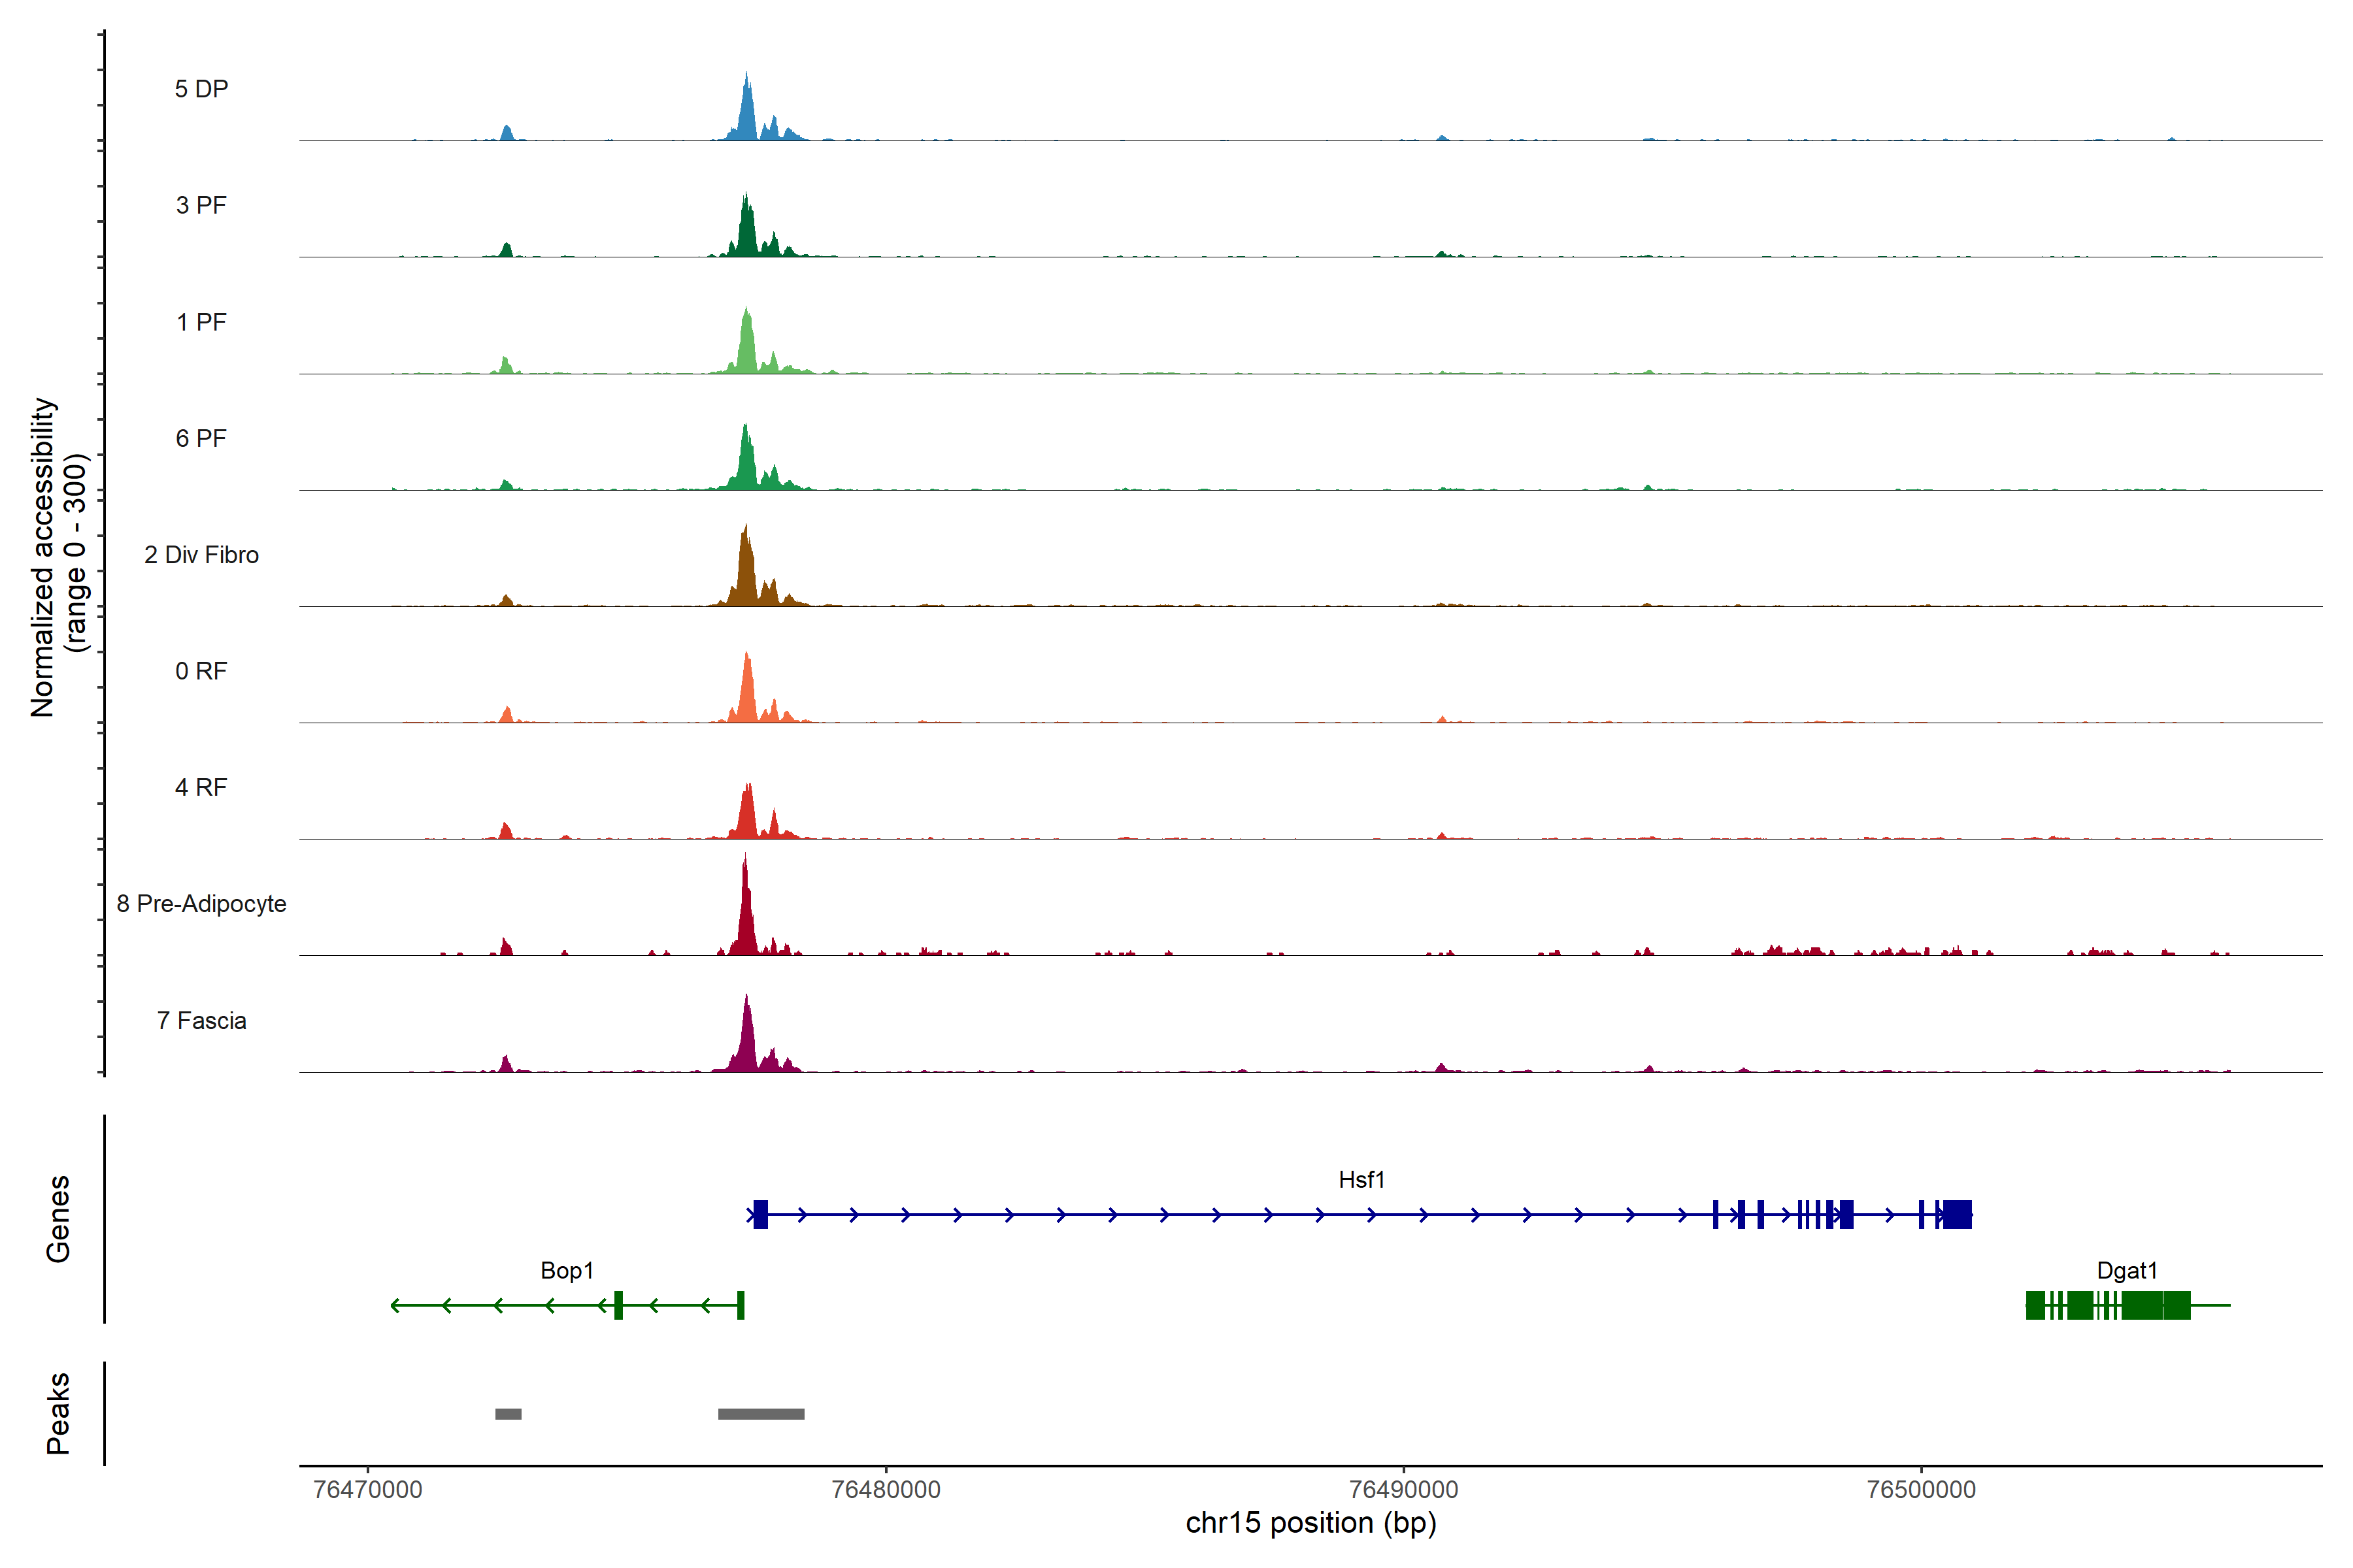Click the large last exon of Hsf1

[x=1957, y=1214]
